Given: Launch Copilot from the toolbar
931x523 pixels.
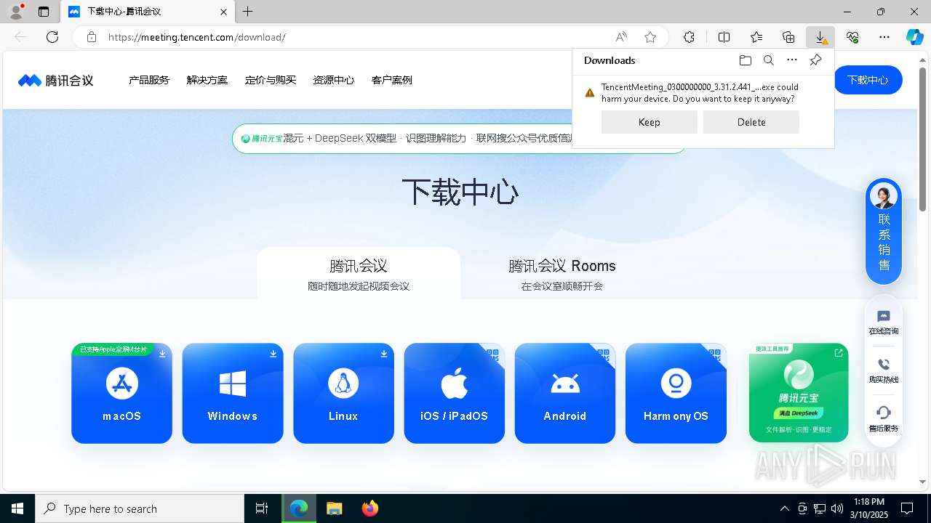Looking at the screenshot, I should (x=914, y=37).
